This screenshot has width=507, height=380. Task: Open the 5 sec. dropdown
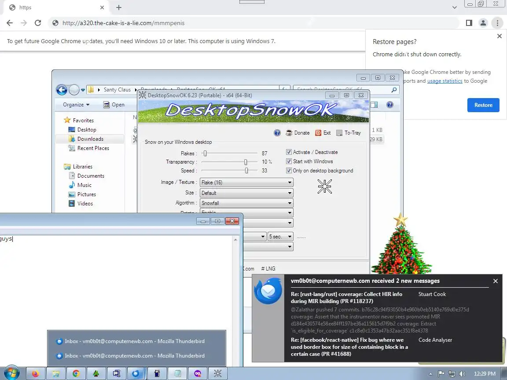point(280,237)
